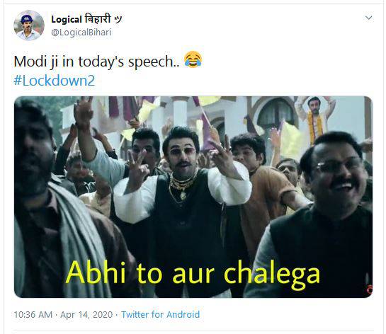Viewport: 386px width, 334px height.
Task: Click the 10:36 AM timestamp
Action: tap(33, 315)
